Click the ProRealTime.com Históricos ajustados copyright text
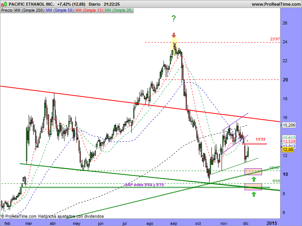The width and height of the screenshot is (302, 226). point(52,216)
